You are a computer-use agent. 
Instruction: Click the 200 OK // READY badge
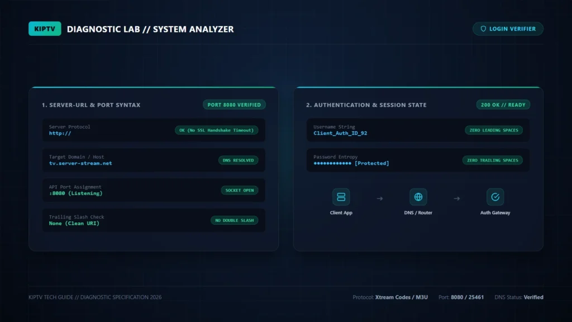[x=503, y=105]
